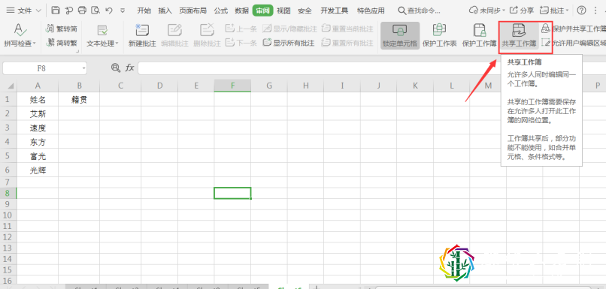Screen dimensions: 606x289
Task: Click 重置当前批注
Action: click(347, 29)
